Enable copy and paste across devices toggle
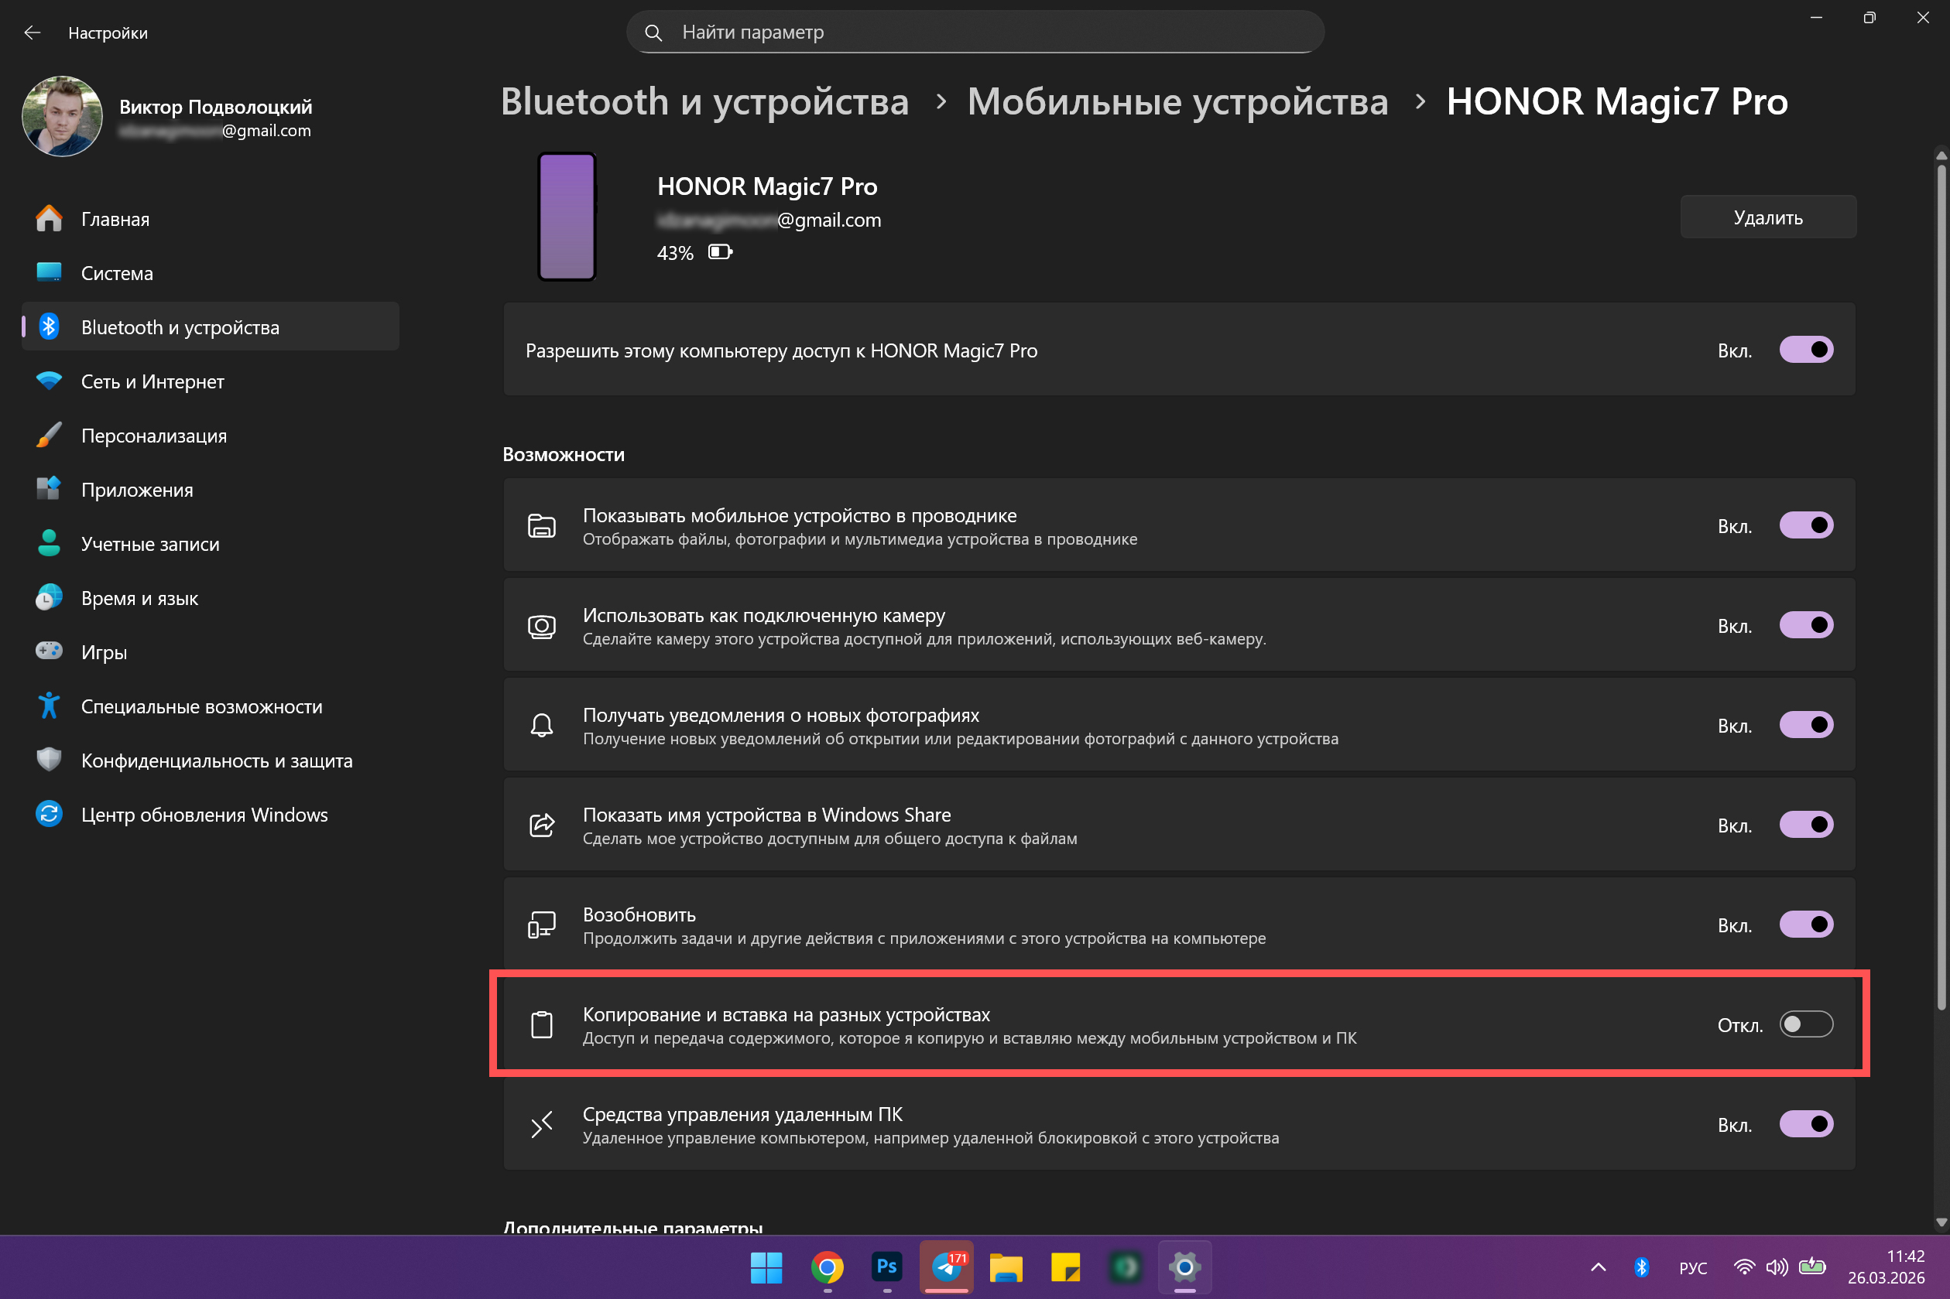The width and height of the screenshot is (1950, 1299). (x=1807, y=1024)
